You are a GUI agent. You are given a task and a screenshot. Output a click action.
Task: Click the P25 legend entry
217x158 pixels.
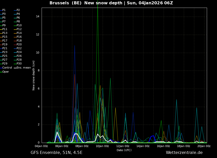4,56
